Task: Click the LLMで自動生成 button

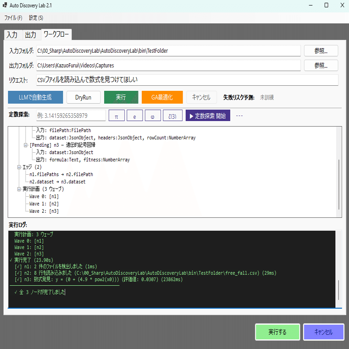Action: click(x=35, y=97)
